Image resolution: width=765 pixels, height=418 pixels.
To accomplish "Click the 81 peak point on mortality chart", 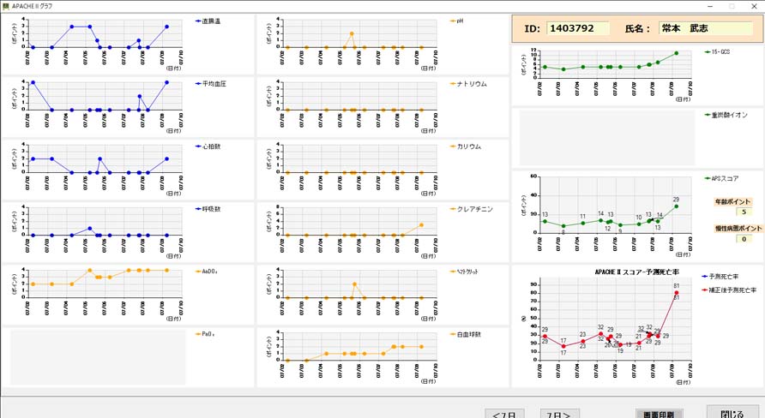I will tap(676, 293).
